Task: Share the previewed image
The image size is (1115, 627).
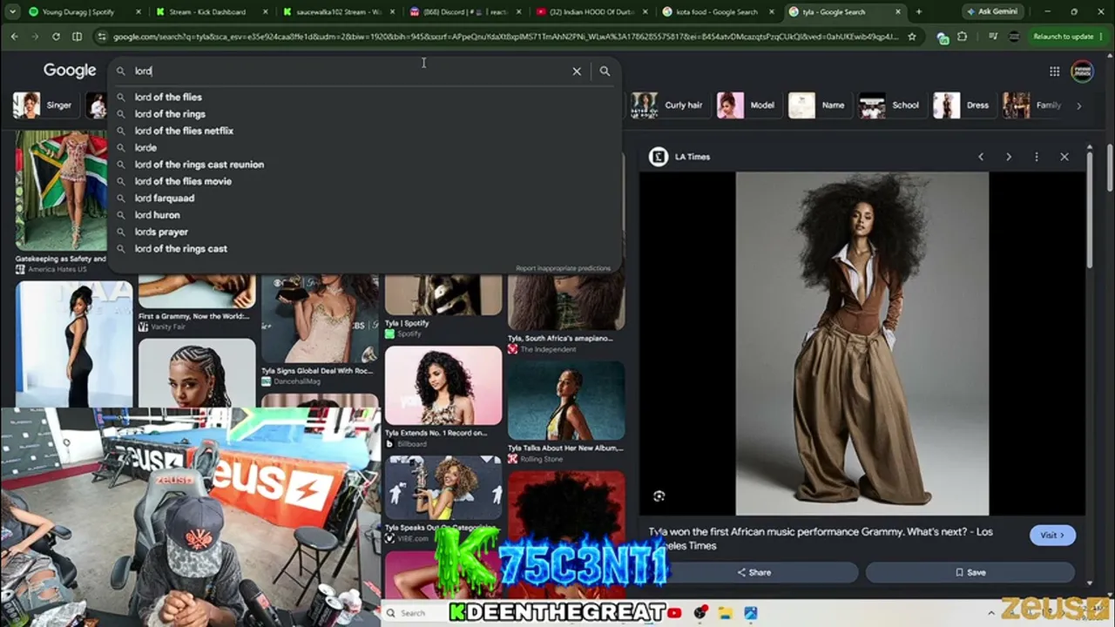Action: (x=754, y=572)
